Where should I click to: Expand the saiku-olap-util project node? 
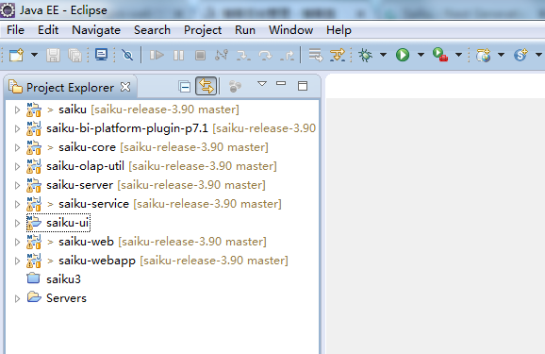pos(17,166)
